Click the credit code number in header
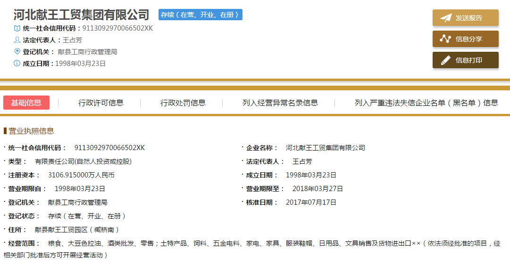This screenshot has height=264, width=510. [117, 28]
